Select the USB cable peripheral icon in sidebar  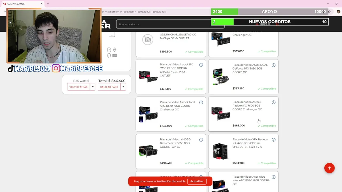[x=115, y=50]
